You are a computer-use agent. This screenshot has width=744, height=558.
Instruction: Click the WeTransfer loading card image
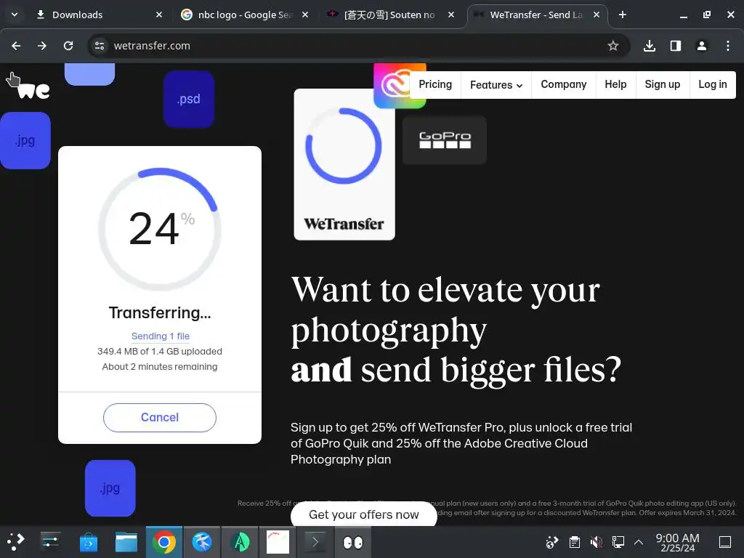click(x=344, y=164)
